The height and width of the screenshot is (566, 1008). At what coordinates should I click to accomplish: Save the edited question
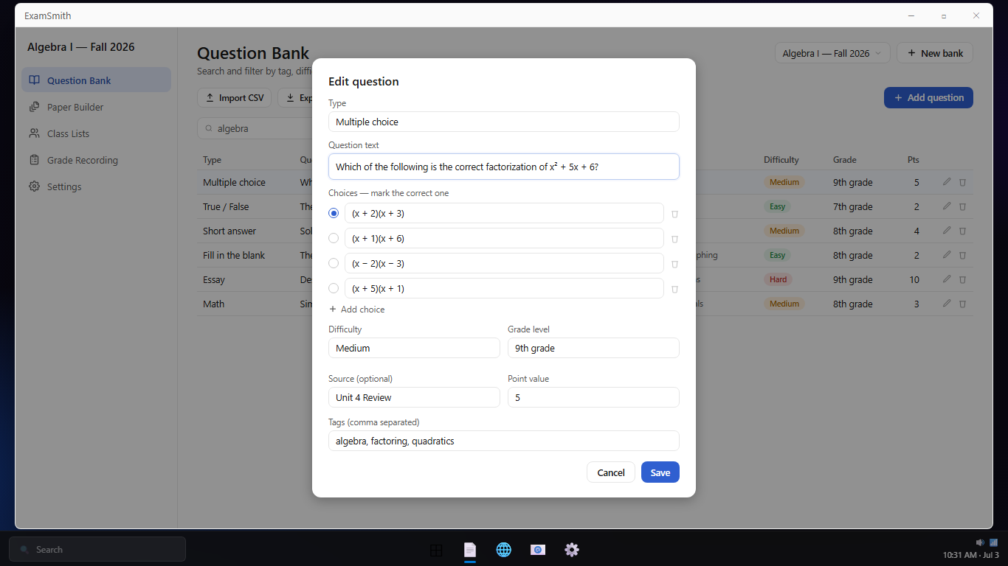660,472
